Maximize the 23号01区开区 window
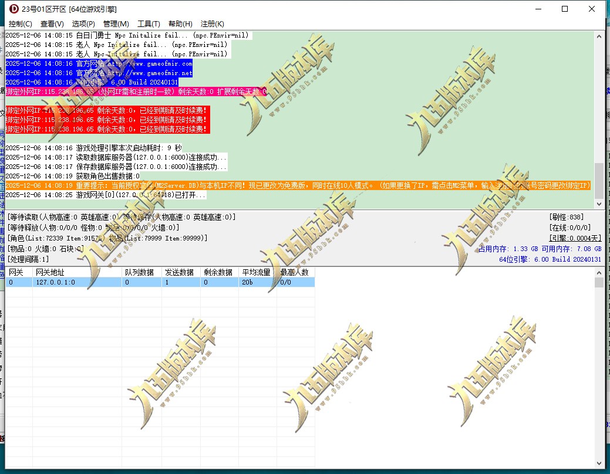 tap(565, 9)
